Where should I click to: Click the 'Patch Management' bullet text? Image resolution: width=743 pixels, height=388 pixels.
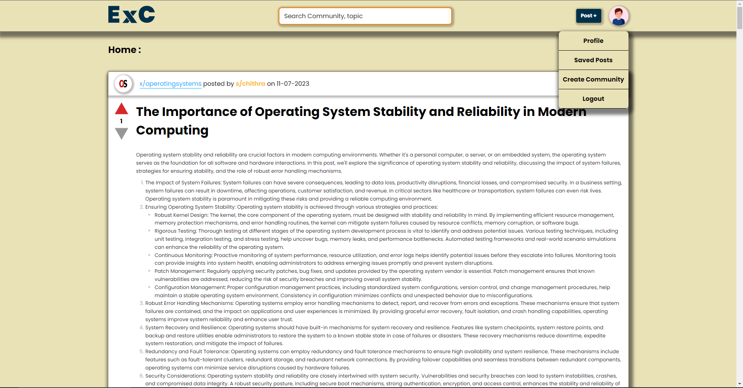point(375,275)
